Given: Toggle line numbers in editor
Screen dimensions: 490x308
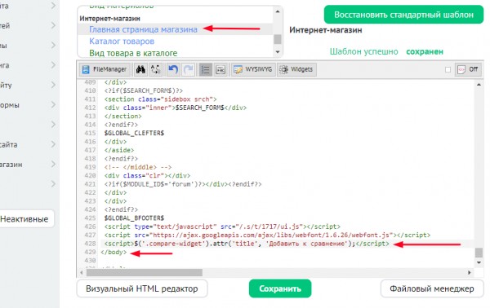Looking at the screenshot, I should click(205, 69).
